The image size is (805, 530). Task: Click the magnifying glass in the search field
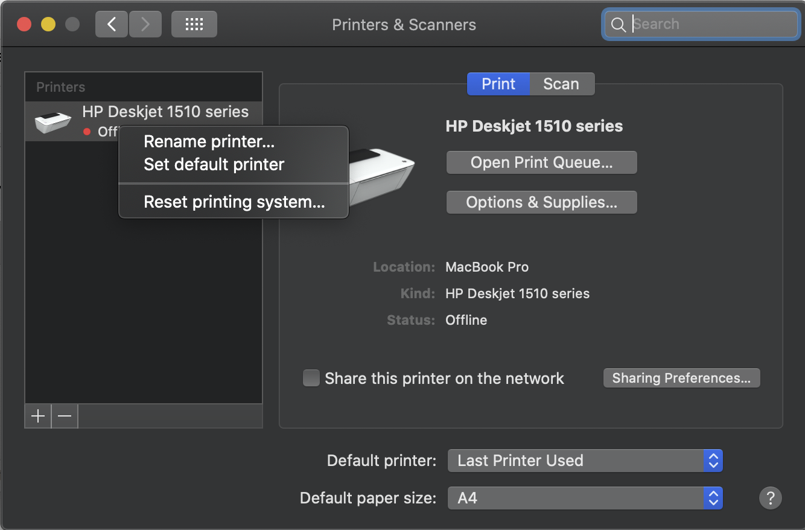click(x=618, y=25)
